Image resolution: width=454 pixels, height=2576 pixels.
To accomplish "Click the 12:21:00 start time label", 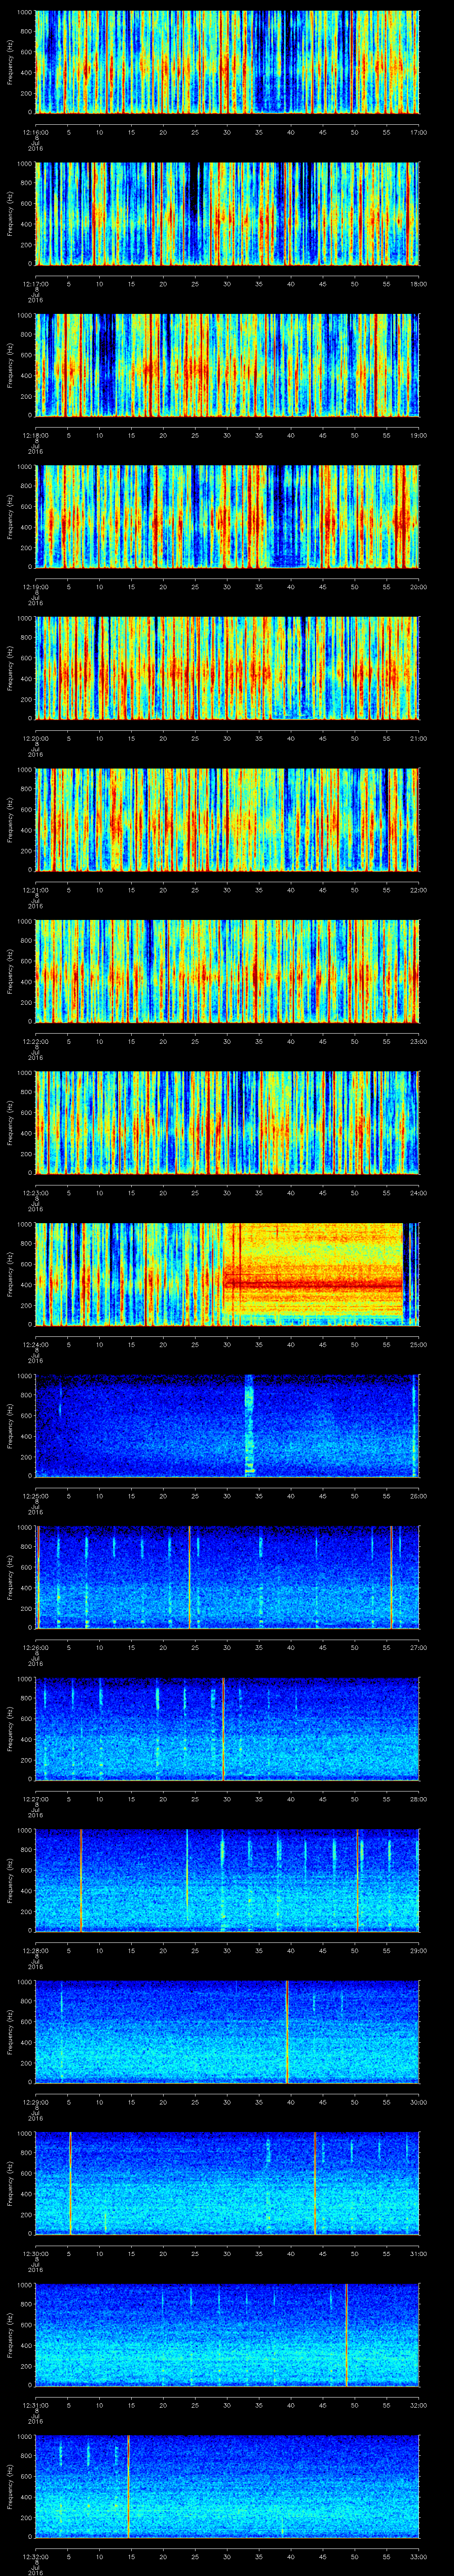I will click(x=36, y=890).
